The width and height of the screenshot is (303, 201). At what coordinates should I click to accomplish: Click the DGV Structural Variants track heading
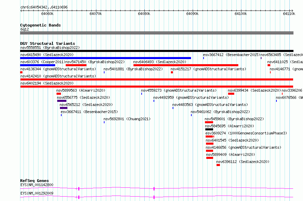coord(48,43)
